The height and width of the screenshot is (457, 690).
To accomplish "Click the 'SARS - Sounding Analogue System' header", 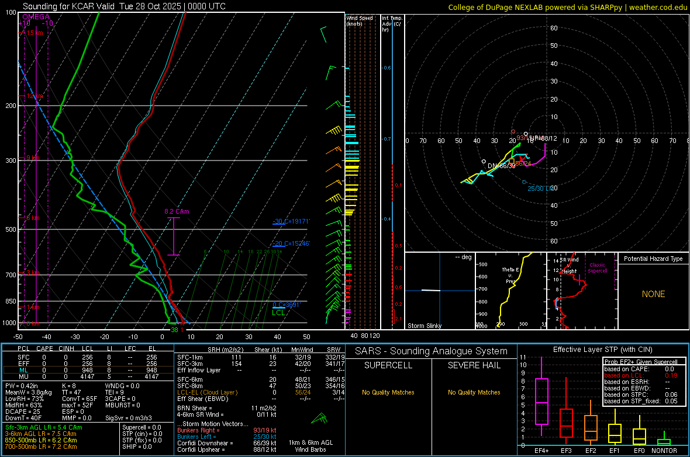I will (432, 351).
